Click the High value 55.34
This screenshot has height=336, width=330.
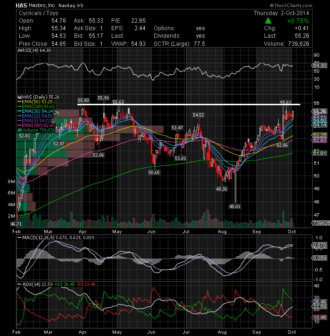(x=58, y=28)
